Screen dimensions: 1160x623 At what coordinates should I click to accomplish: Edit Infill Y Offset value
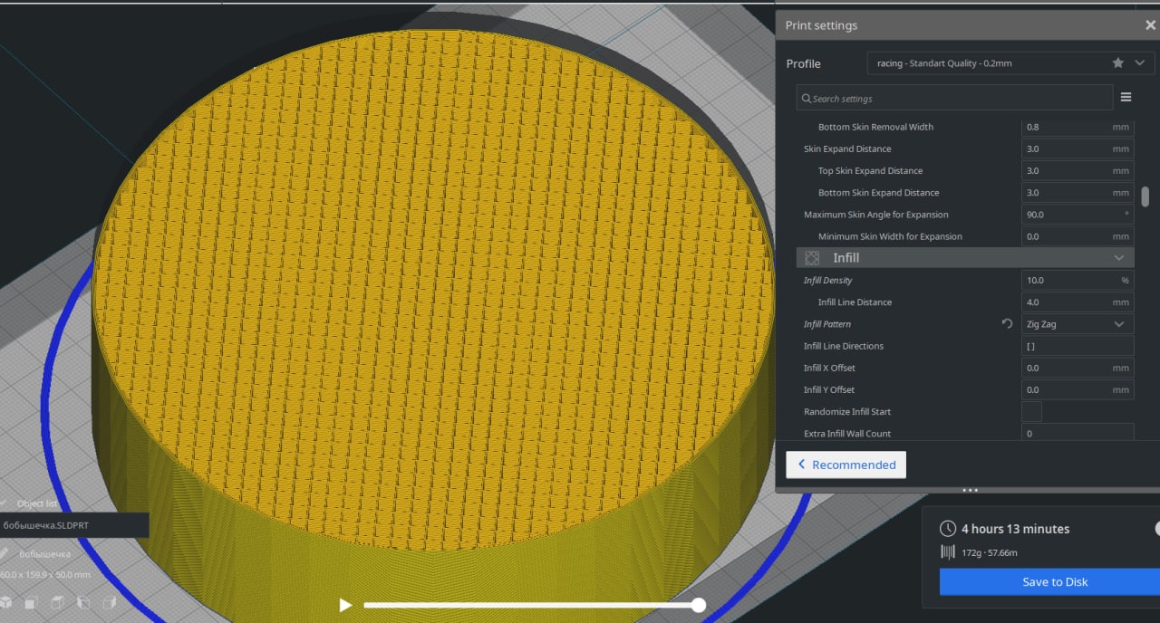coord(1077,389)
